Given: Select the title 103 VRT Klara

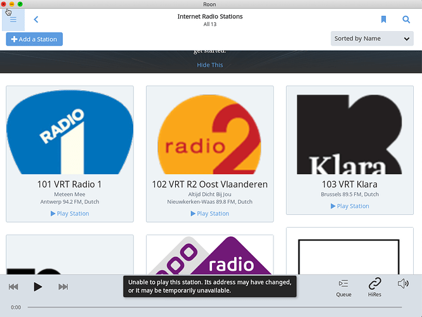Looking at the screenshot, I should coord(350,184).
